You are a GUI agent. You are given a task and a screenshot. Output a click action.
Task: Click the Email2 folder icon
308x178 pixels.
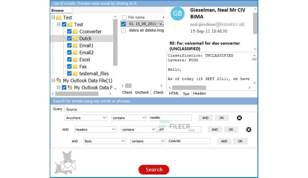click(75, 53)
